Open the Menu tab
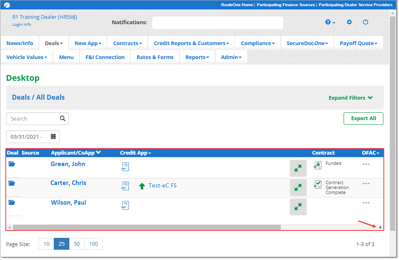 pos(66,57)
